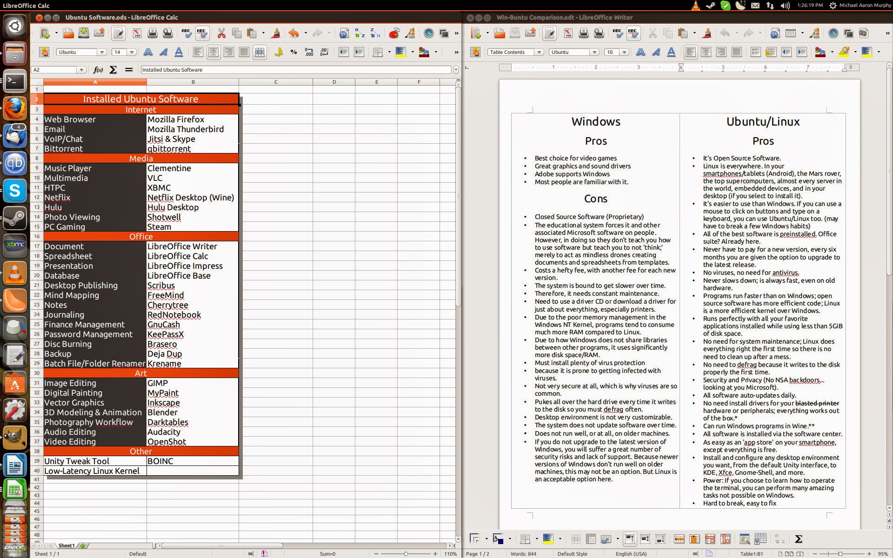Click Sort Ascending icon in Calc toolbar
This screenshot has height=558, width=893.
(360, 33)
